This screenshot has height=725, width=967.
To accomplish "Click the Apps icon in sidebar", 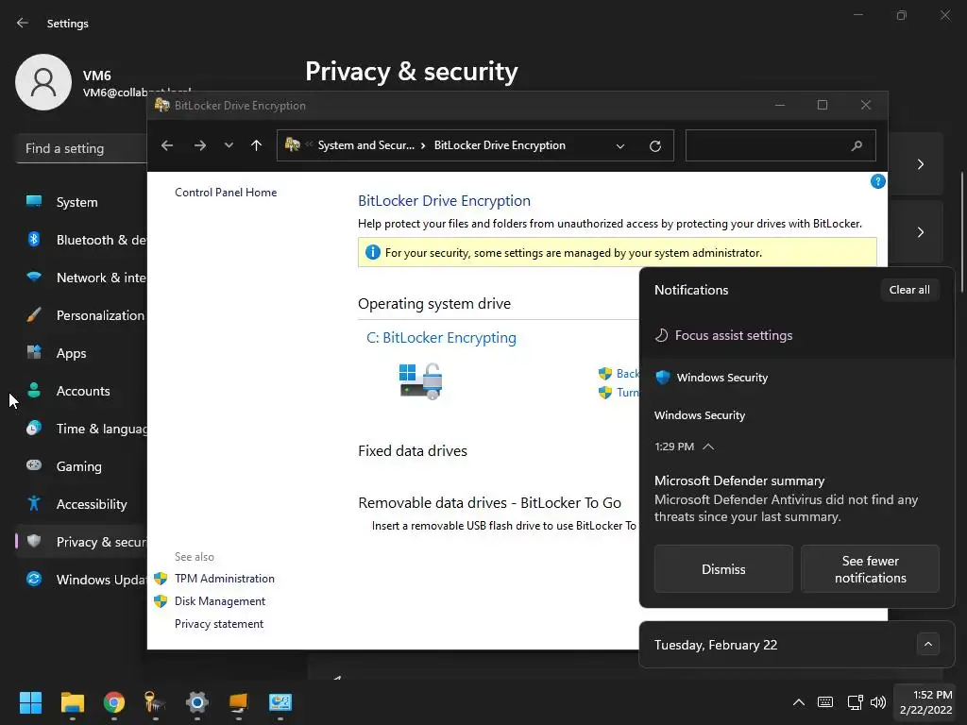I will (x=34, y=353).
